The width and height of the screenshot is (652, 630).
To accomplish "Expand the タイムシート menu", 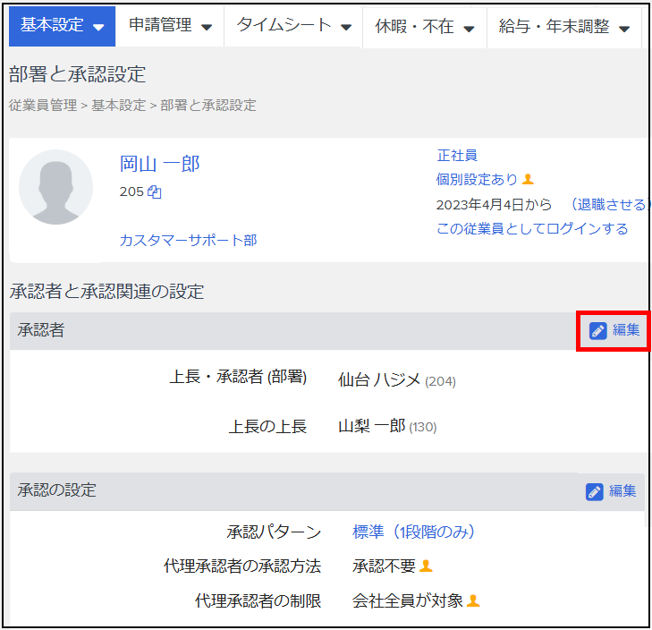I will pos(293,26).
